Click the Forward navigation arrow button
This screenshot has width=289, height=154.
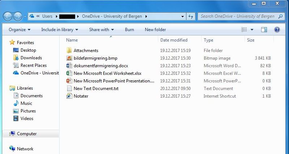click(17, 16)
